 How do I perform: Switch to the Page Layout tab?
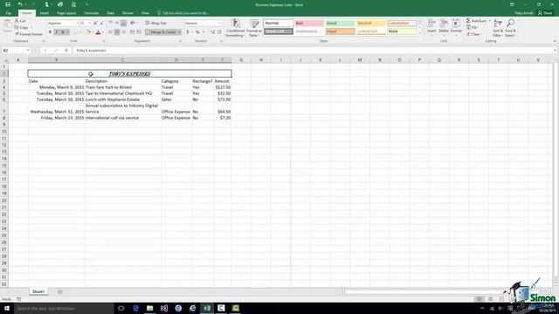66,13
